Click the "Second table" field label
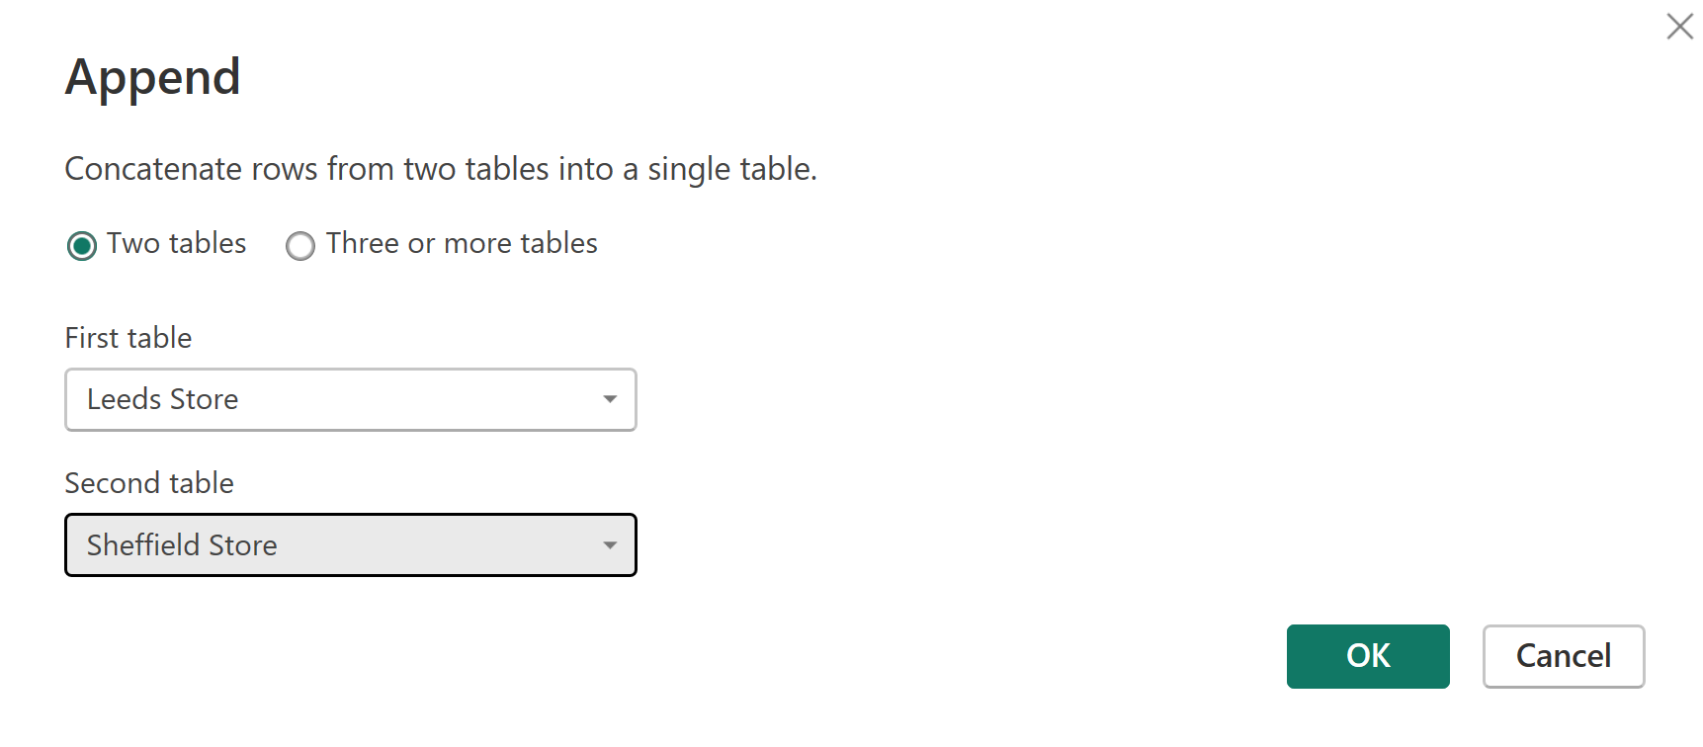The image size is (1703, 747). (149, 483)
